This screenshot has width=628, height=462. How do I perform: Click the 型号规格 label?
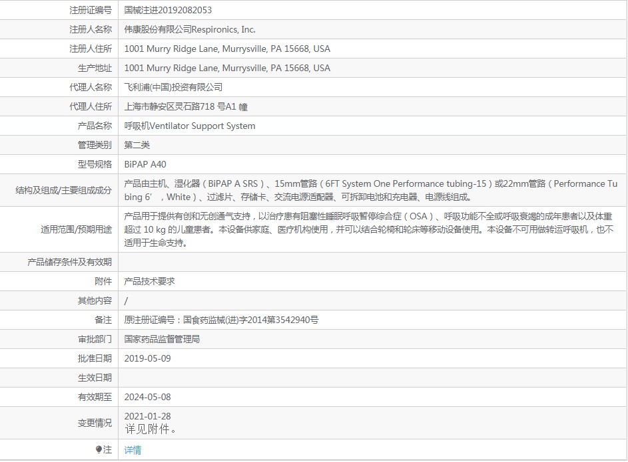tap(95, 164)
